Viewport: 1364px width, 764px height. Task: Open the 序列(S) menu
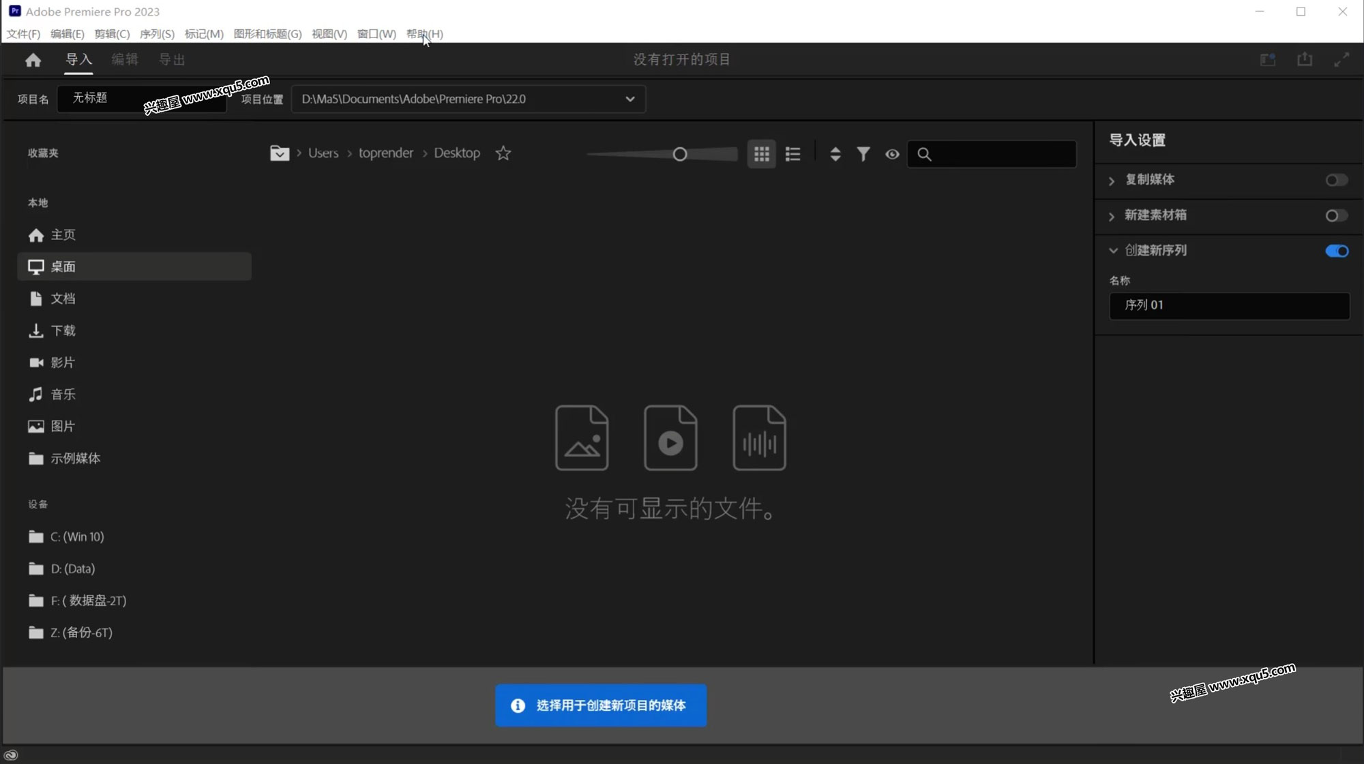point(157,34)
